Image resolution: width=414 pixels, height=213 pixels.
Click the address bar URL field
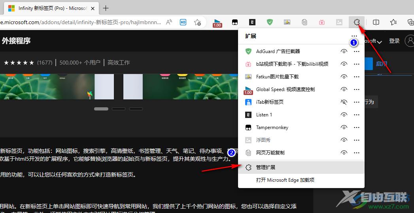tap(81, 22)
